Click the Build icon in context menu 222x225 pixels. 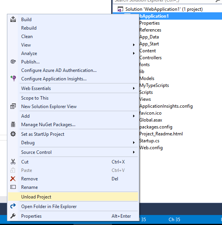tap(13, 19)
